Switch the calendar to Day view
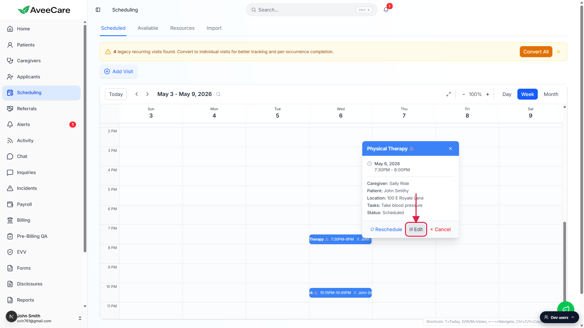This screenshot has width=584, height=328. point(507,94)
